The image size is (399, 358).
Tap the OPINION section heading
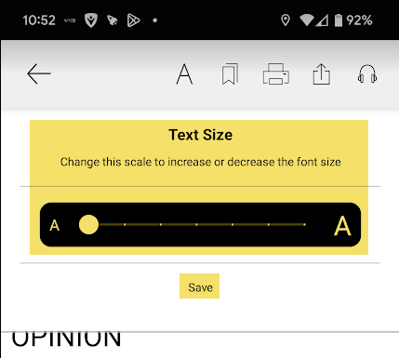point(66,338)
